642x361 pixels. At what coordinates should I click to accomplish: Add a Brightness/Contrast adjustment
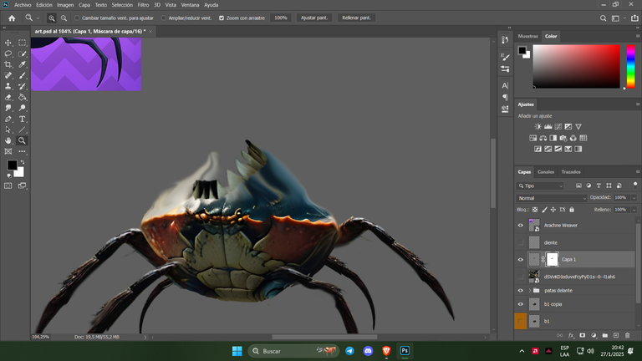538,127
